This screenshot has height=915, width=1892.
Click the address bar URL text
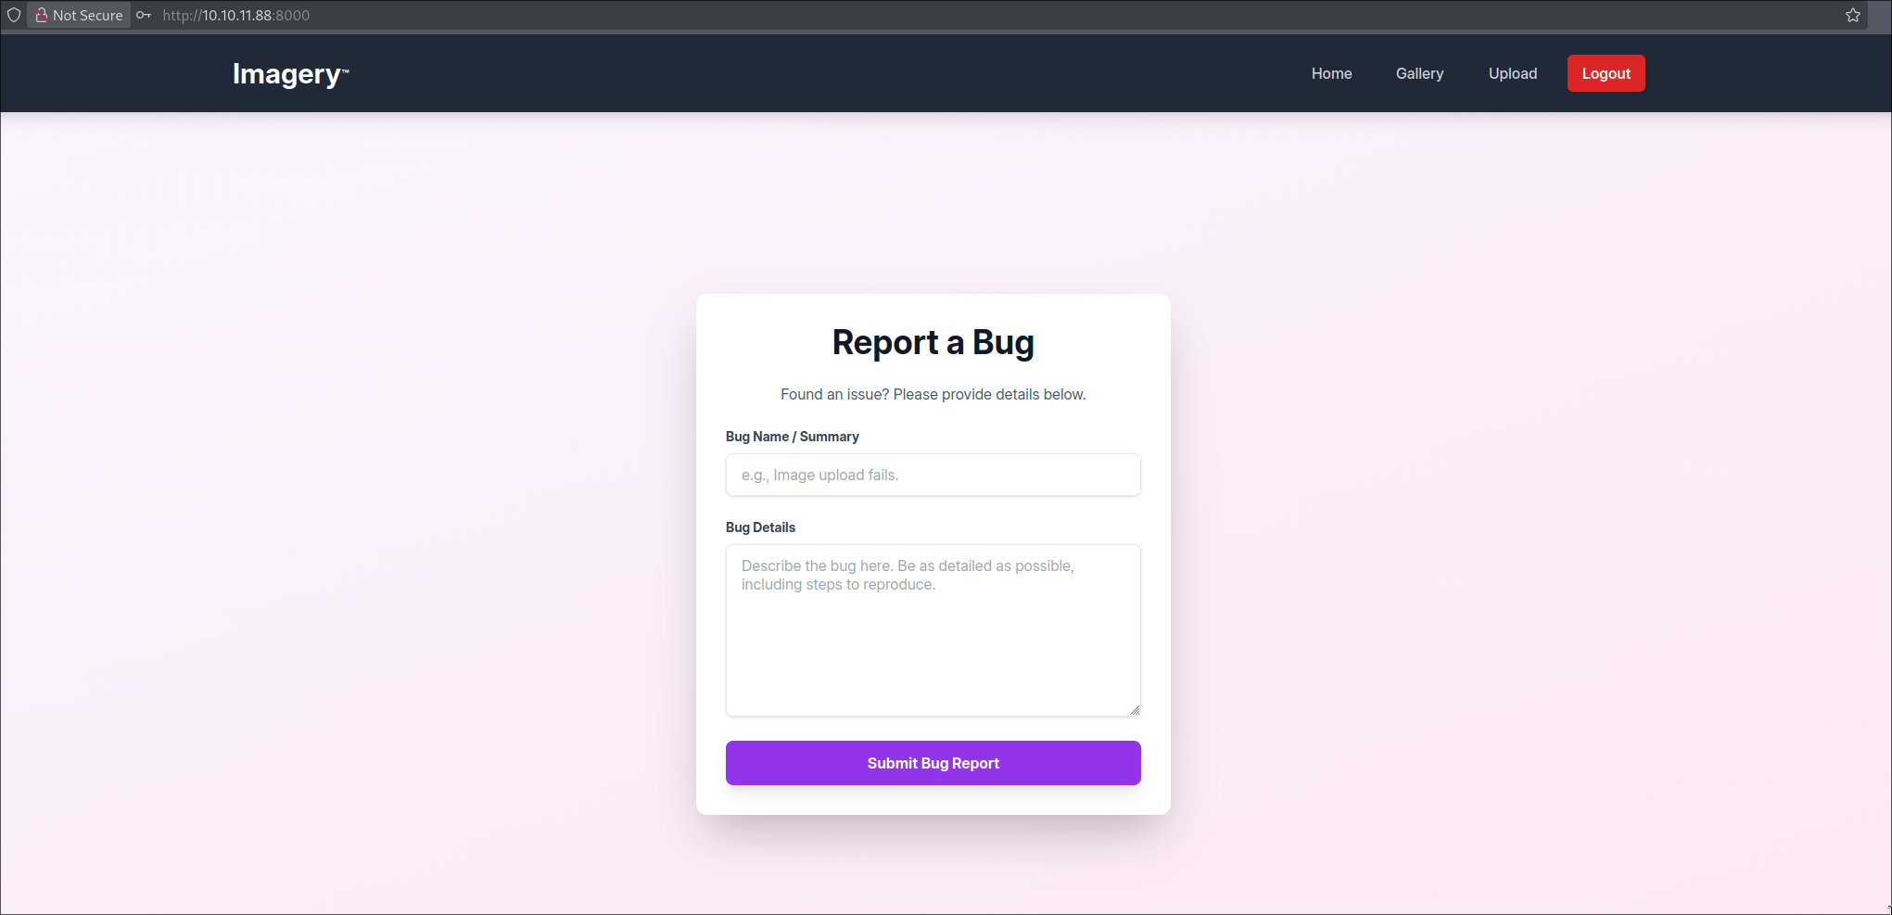(236, 15)
